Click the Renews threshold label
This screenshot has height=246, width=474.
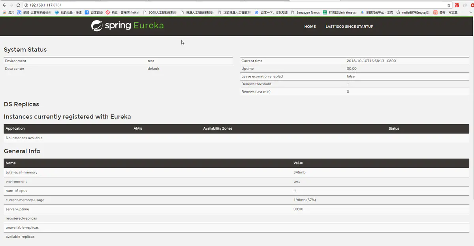256,84
